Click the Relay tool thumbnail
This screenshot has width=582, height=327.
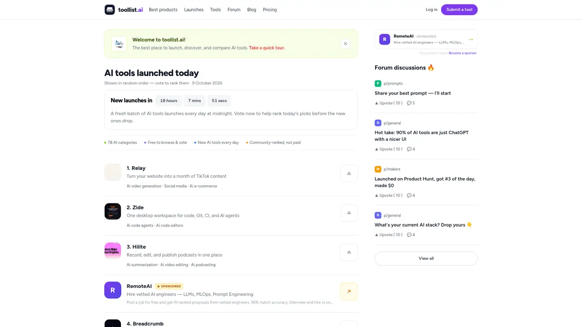(x=113, y=172)
